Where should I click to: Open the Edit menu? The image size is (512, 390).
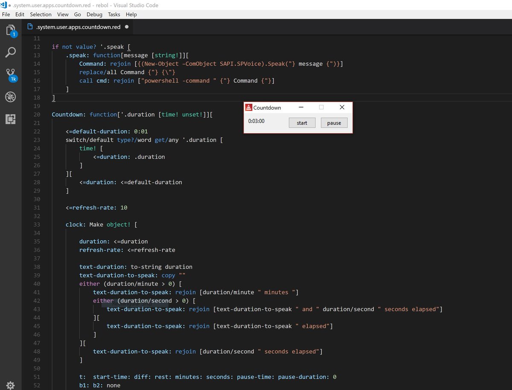click(x=20, y=14)
